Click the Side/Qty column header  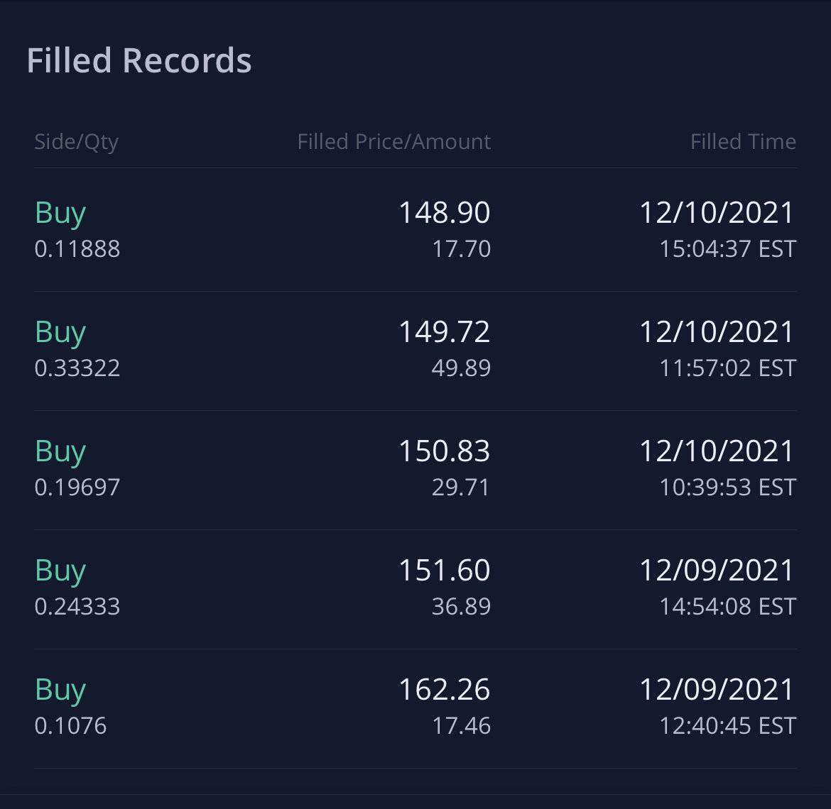tap(76, 142)
